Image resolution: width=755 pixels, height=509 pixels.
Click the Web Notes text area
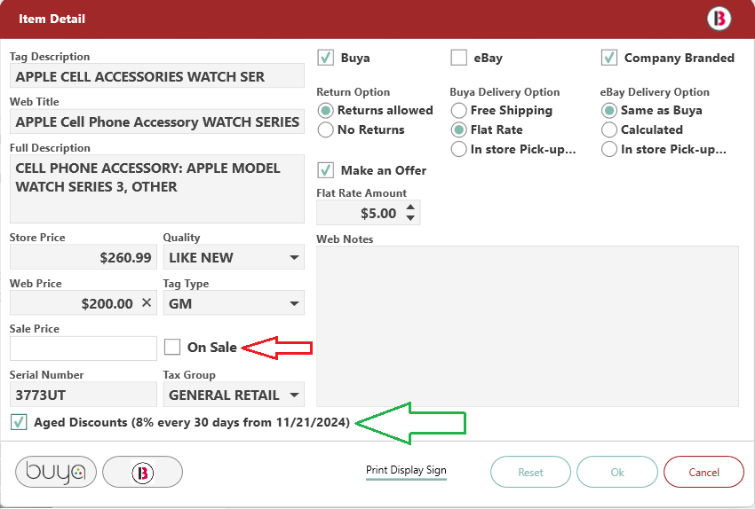coord(528,326)
